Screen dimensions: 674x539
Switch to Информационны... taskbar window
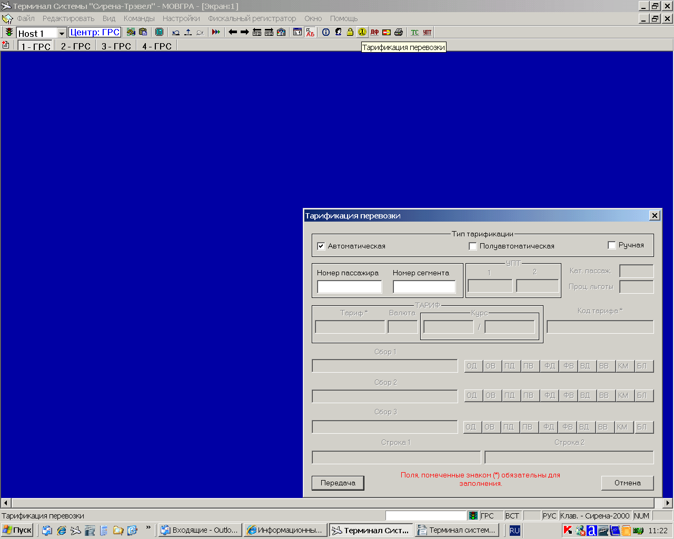285,530
